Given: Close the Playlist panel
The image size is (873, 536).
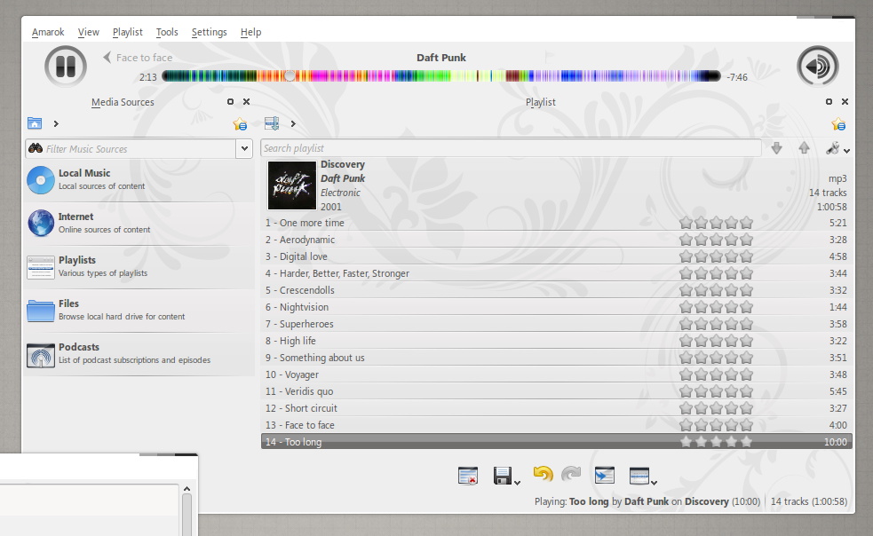Looking at the screenshot, I should tap(845, 102).
